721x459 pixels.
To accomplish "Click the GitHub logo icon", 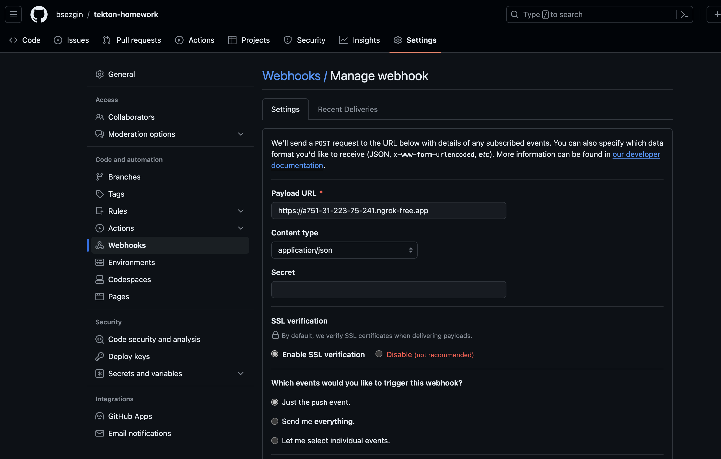I will (x=39, y=14).
